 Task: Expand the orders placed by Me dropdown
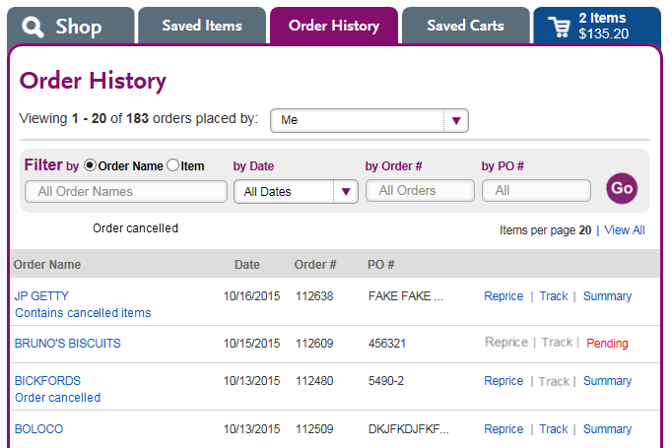[369, 120]
